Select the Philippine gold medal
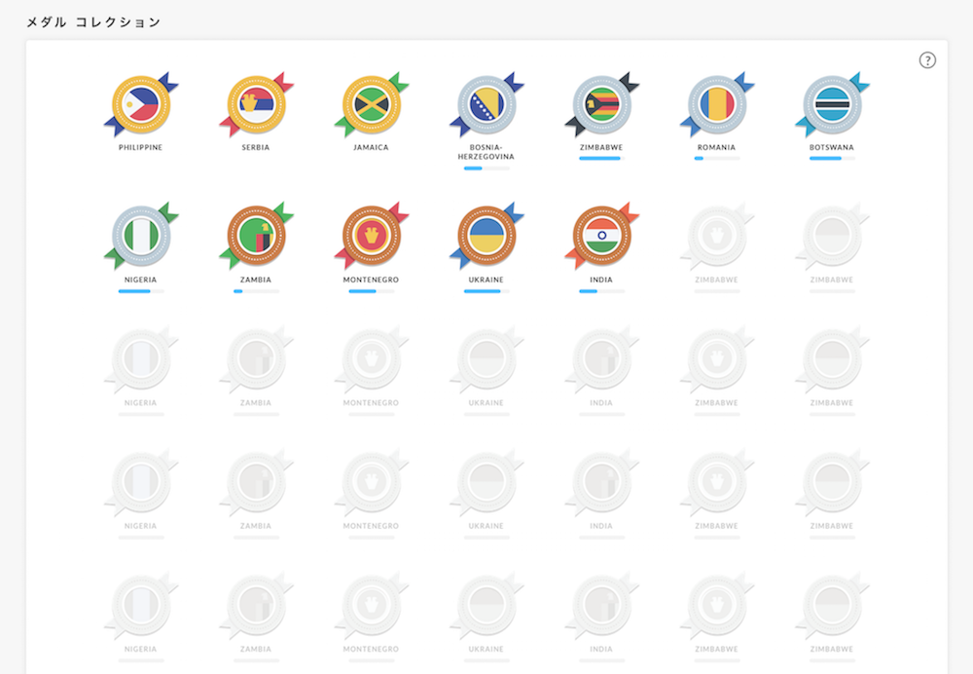 [x=141, y=104]
